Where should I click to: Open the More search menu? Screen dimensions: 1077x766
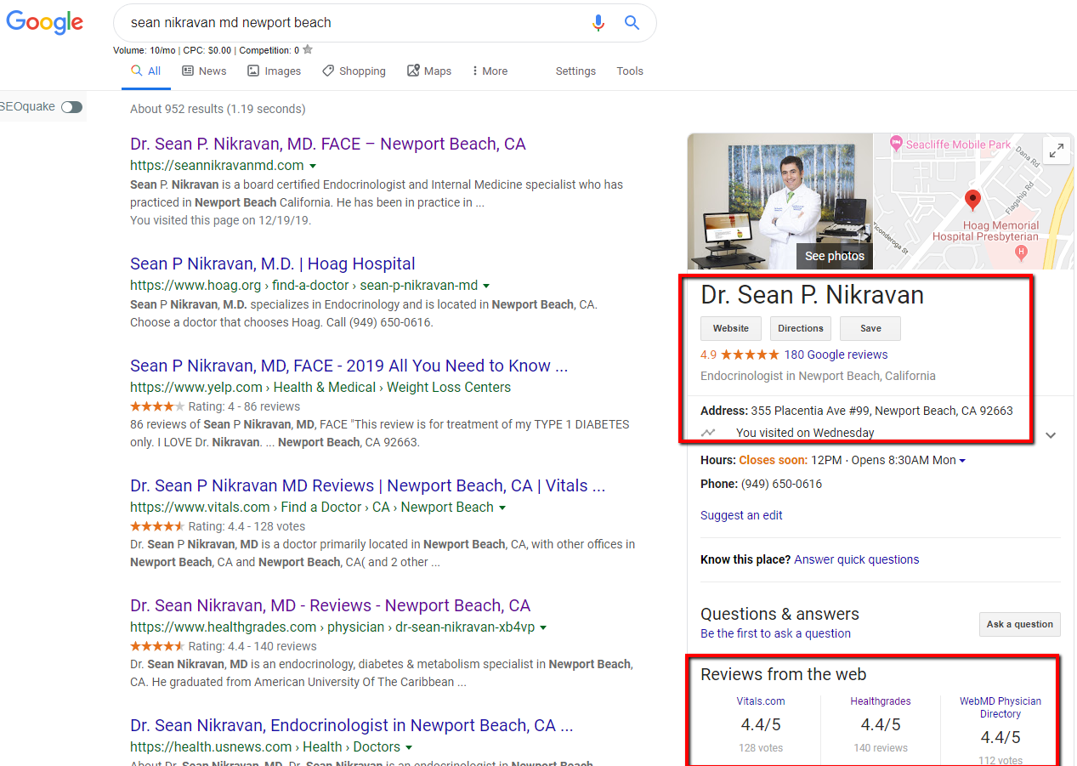(x=490, y=71)
